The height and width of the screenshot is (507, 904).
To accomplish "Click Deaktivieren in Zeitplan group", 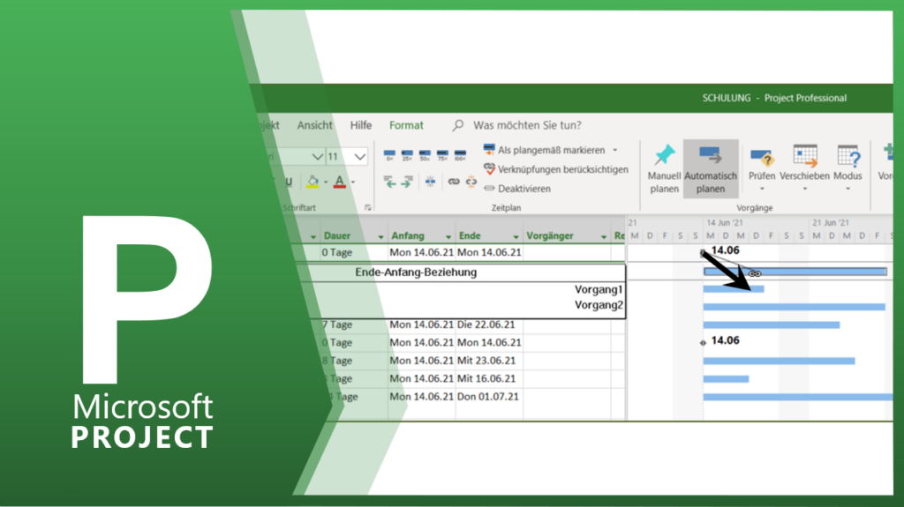I will tap(517, 189).
